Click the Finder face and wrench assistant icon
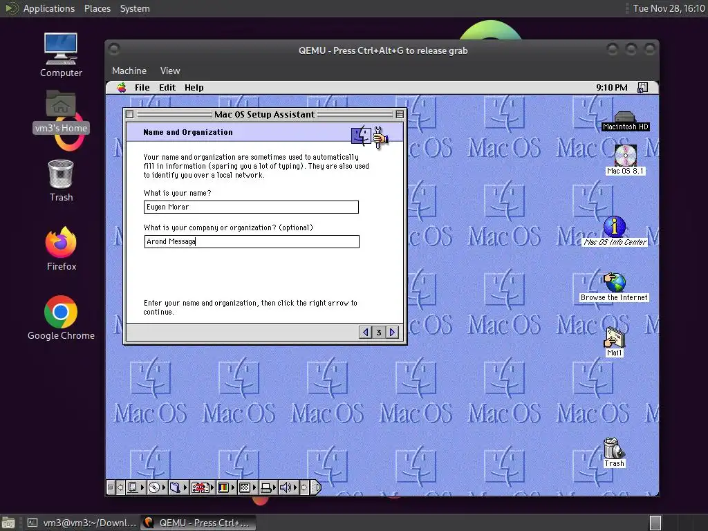Image resolution: width=708 pixels, height=531 pixels. (370, 137)
